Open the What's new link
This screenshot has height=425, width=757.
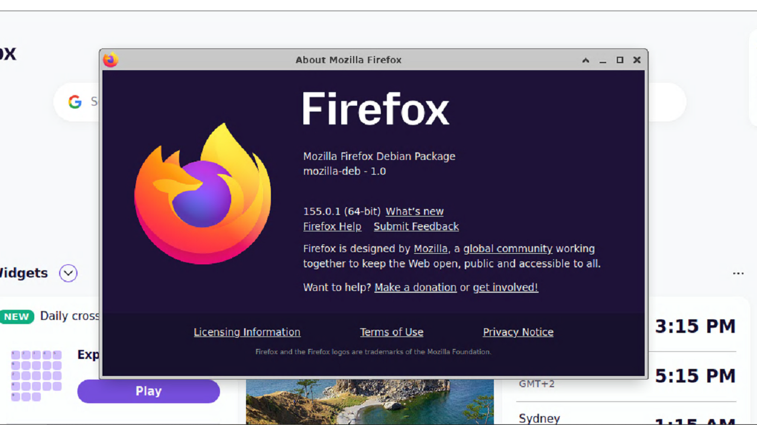[x=415, y=211]
